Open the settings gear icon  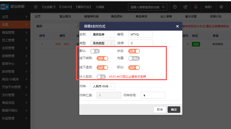pyautogui.click(x=221, y=7)
